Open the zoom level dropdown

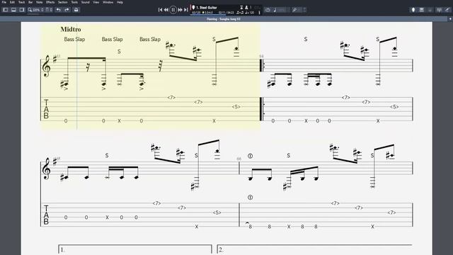(36, 10)
